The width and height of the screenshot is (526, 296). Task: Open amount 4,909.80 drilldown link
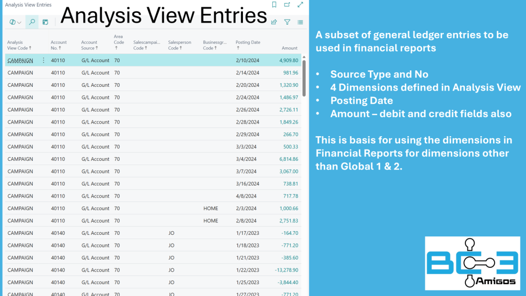point(289,60)
